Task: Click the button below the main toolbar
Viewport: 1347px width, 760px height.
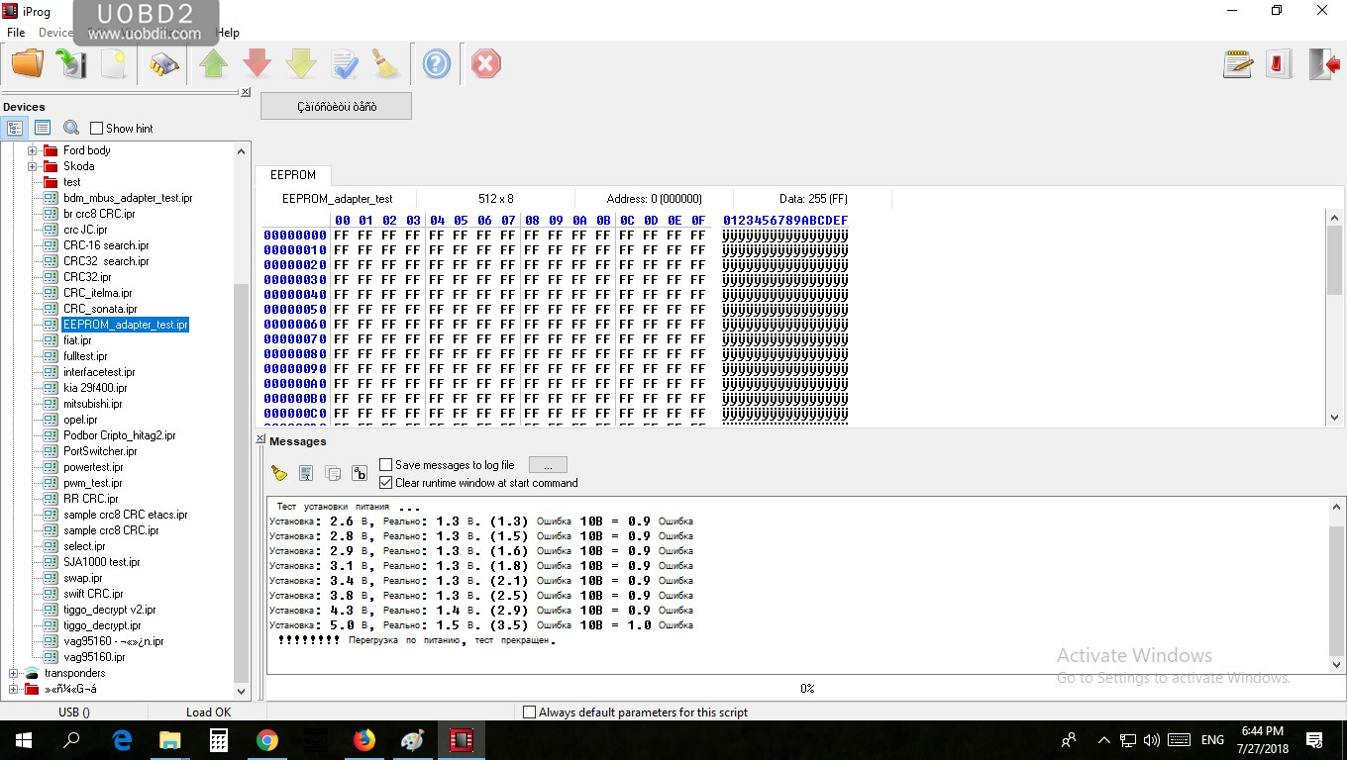Action: (336, 106)
